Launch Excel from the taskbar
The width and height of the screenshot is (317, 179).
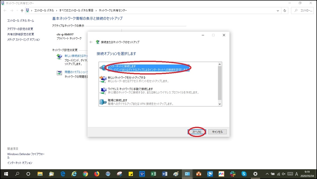pyautogui.click(x=153, y=174)
